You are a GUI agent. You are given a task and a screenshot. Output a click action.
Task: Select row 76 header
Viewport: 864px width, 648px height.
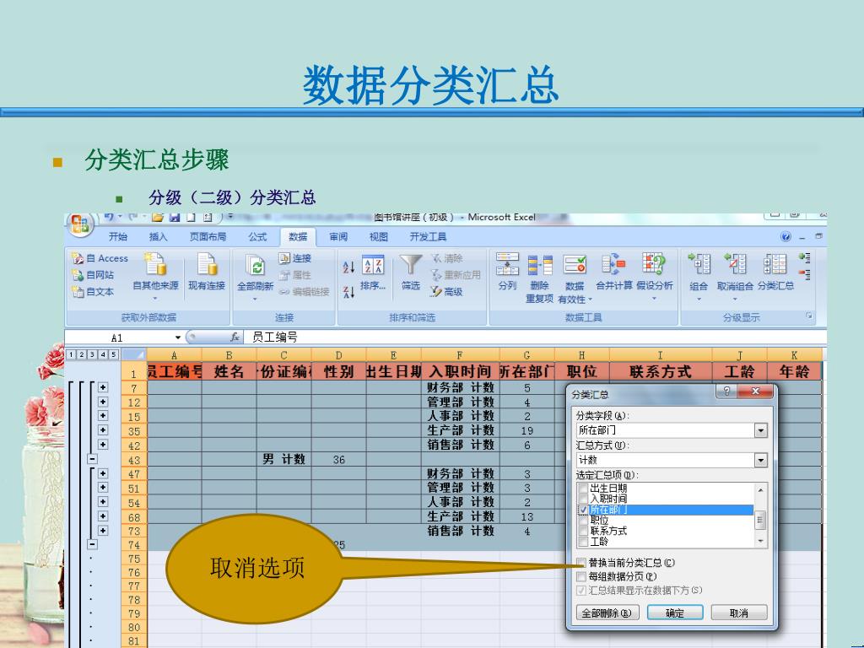tap(134, 573)
